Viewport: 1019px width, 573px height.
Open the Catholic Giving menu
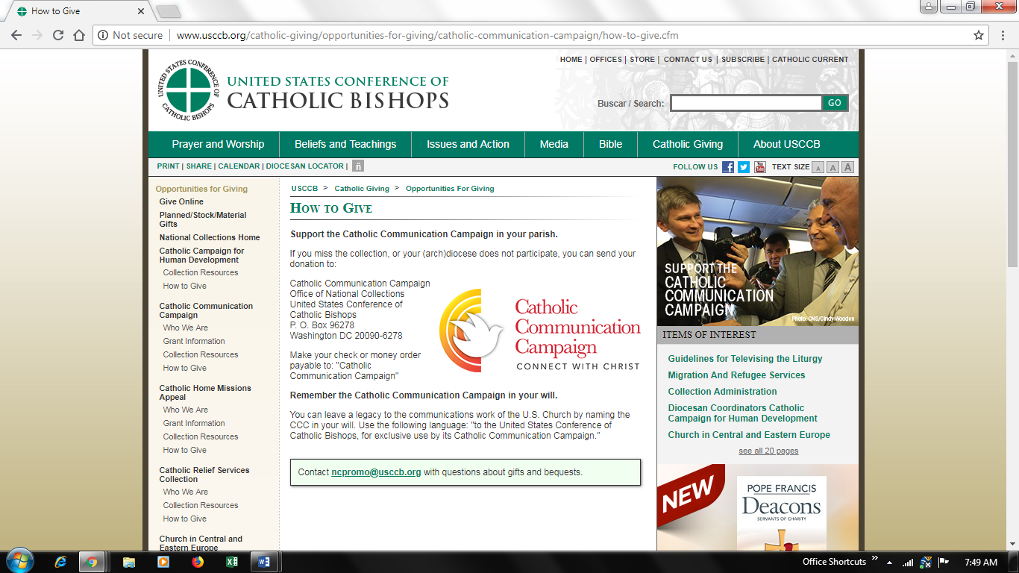(688, 145)
